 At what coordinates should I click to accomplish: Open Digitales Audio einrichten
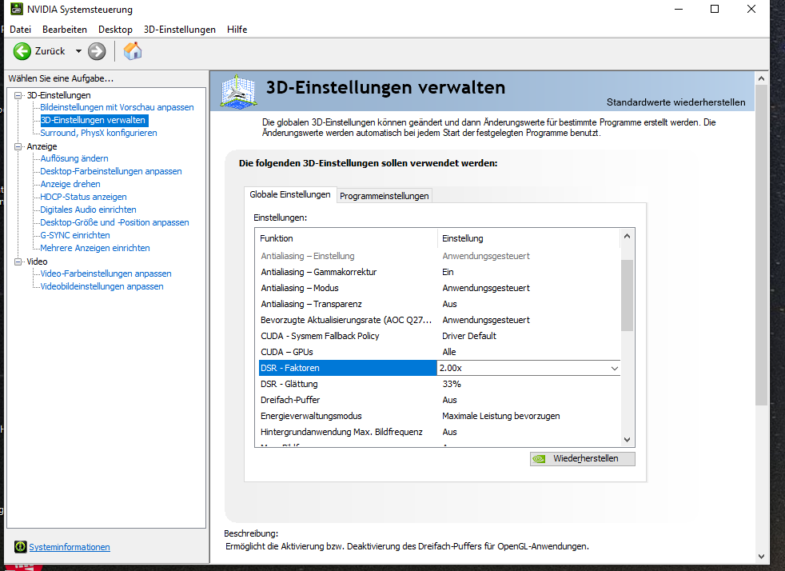click(88, 210)
